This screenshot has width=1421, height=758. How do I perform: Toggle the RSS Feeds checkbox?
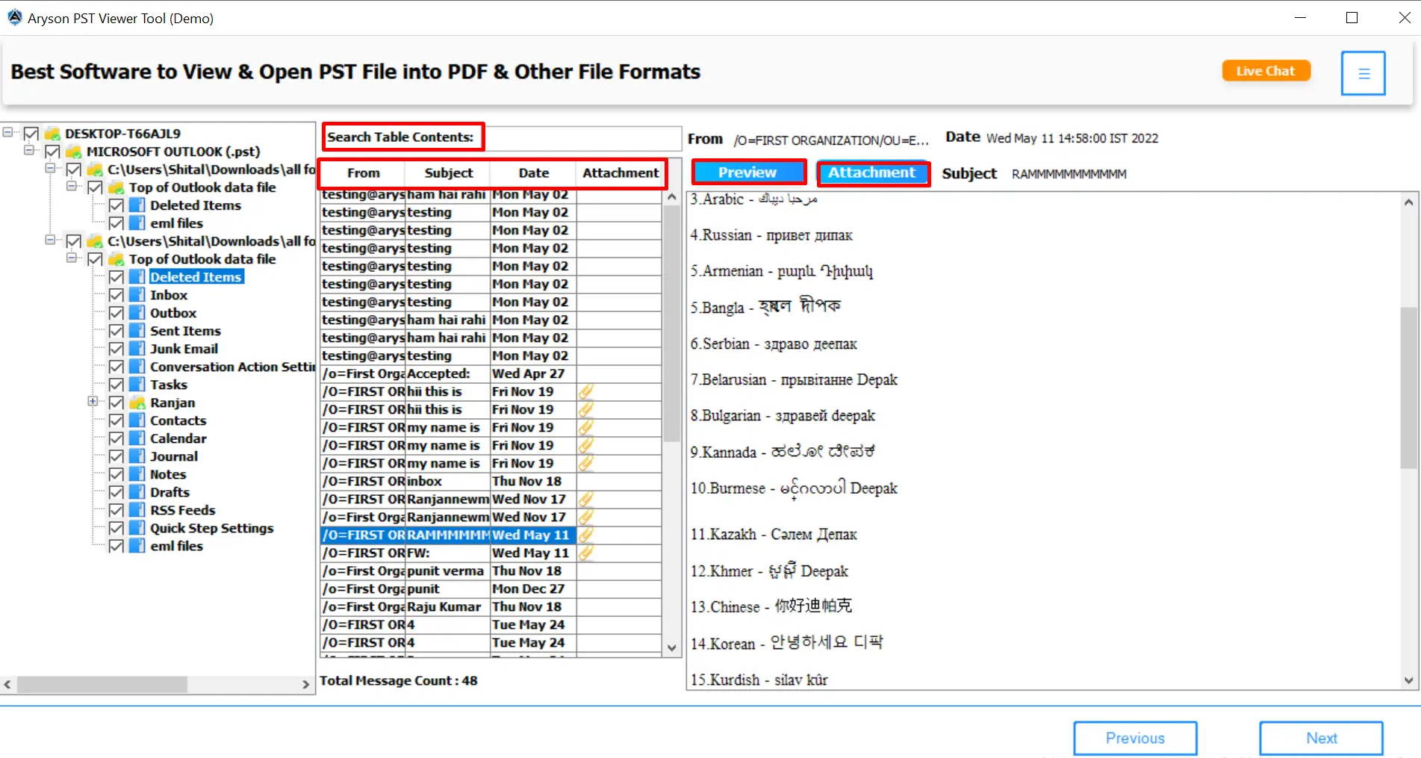click(116, 509)
